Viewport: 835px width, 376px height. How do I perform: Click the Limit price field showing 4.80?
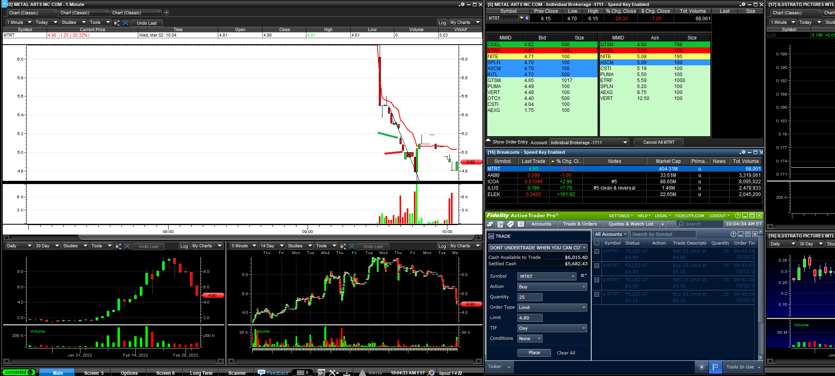(x=530, y=318)
